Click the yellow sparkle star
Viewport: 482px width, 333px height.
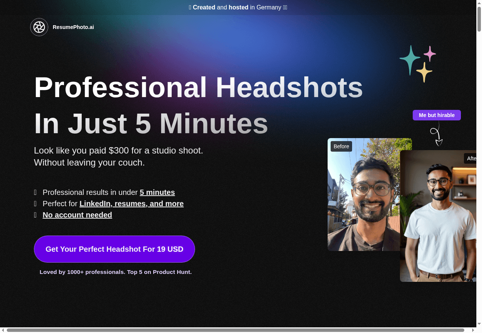coord(424,72)
